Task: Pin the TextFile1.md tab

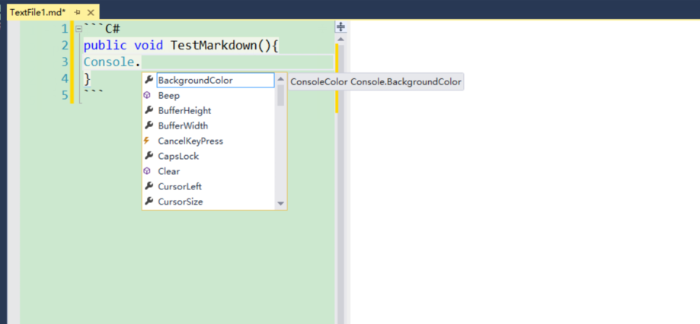Action: pos(78,12)
